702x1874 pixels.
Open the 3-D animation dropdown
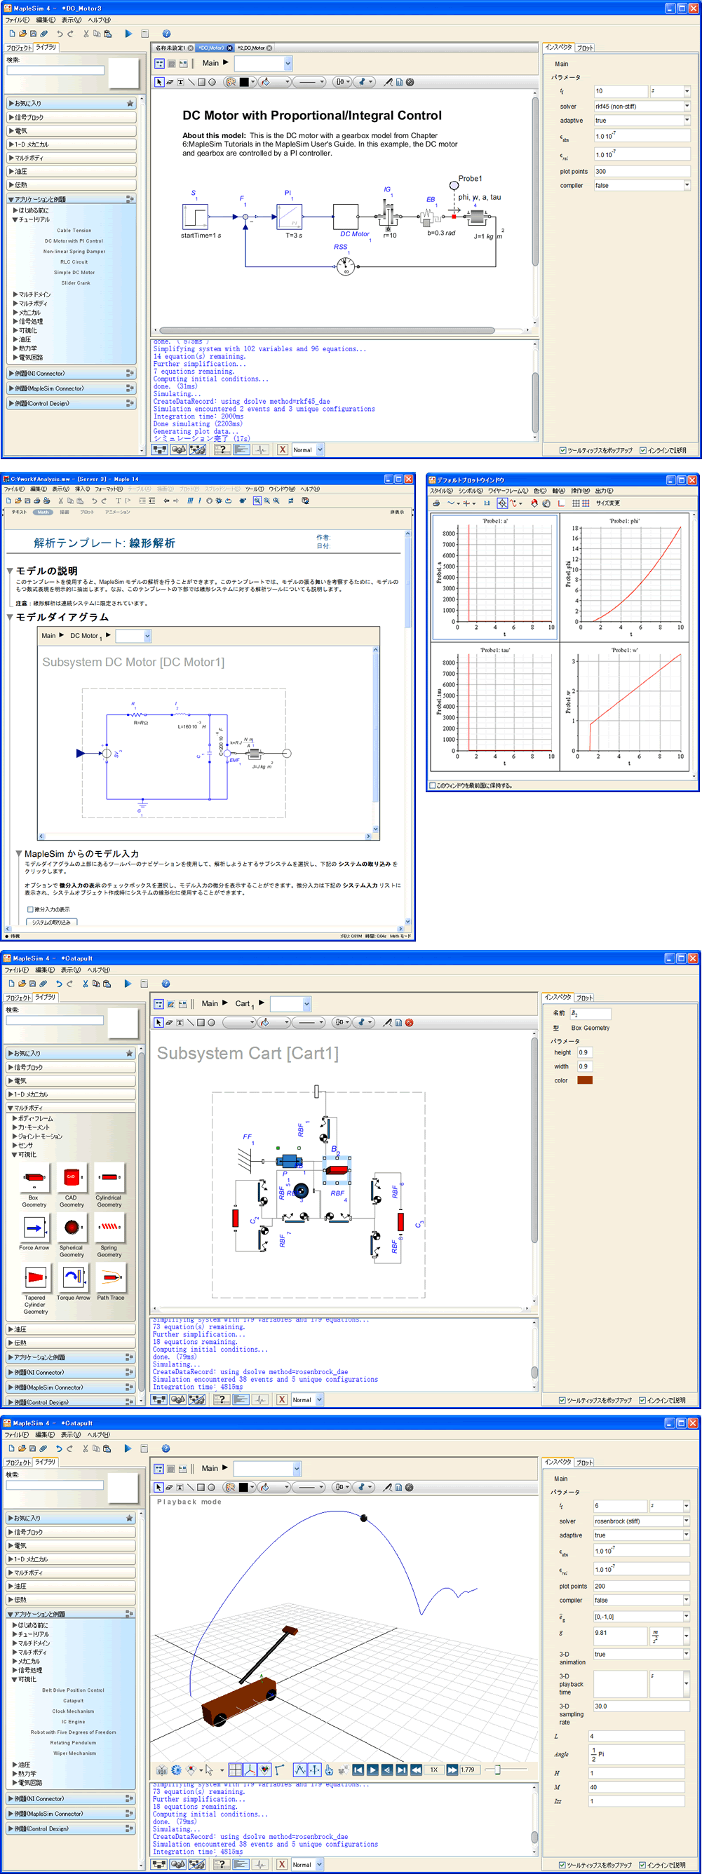(x=686, y=1655)
